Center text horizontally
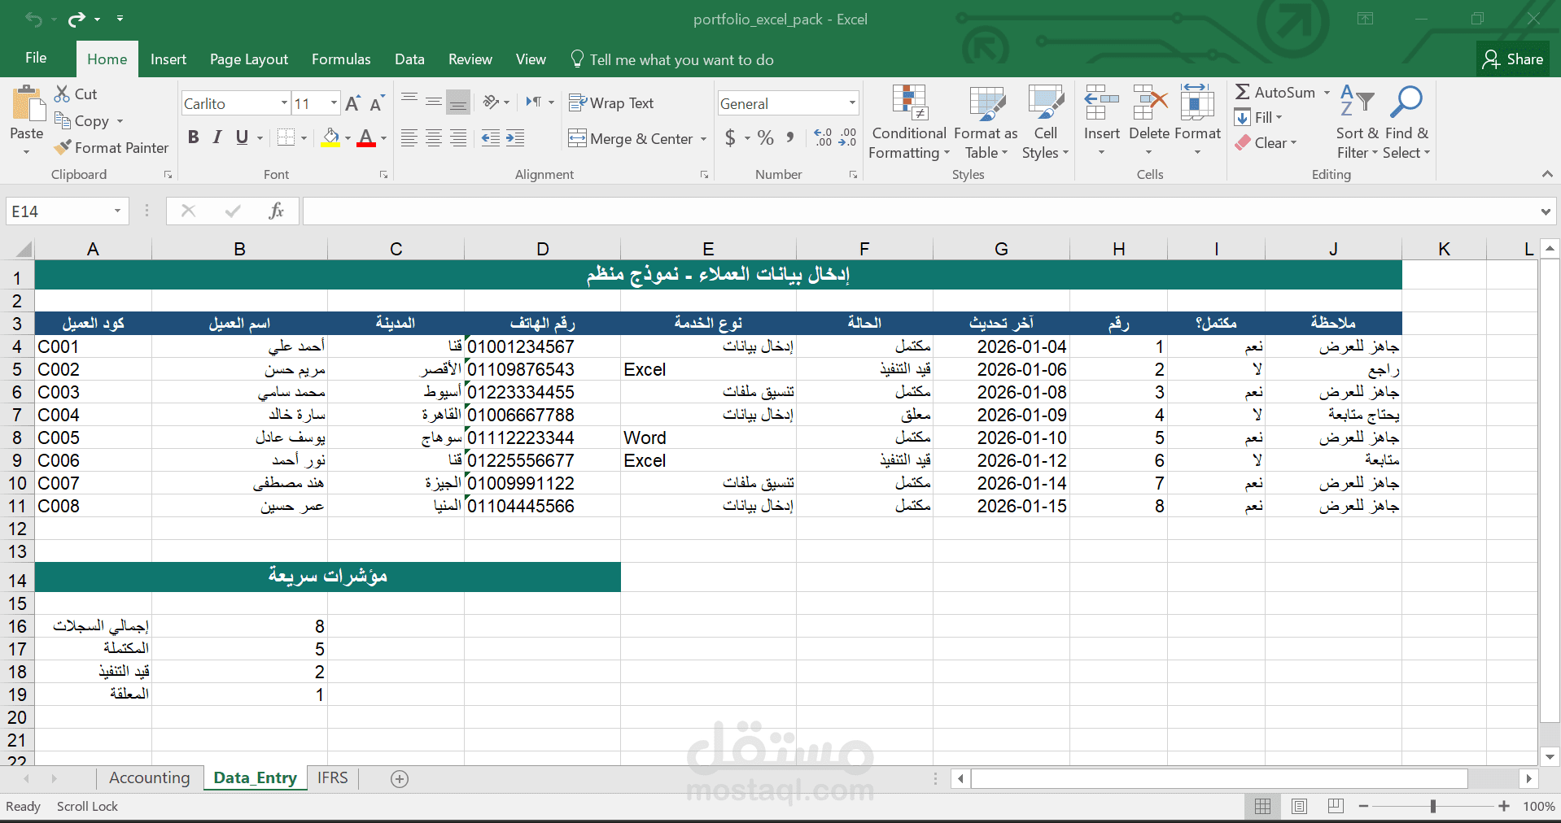Viewport: 1561px width, 823px height. [434, 138]
